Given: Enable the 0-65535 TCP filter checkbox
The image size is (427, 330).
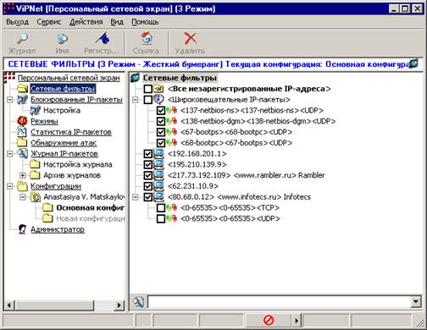Looking at the screenshot, I should coord(161,208).
